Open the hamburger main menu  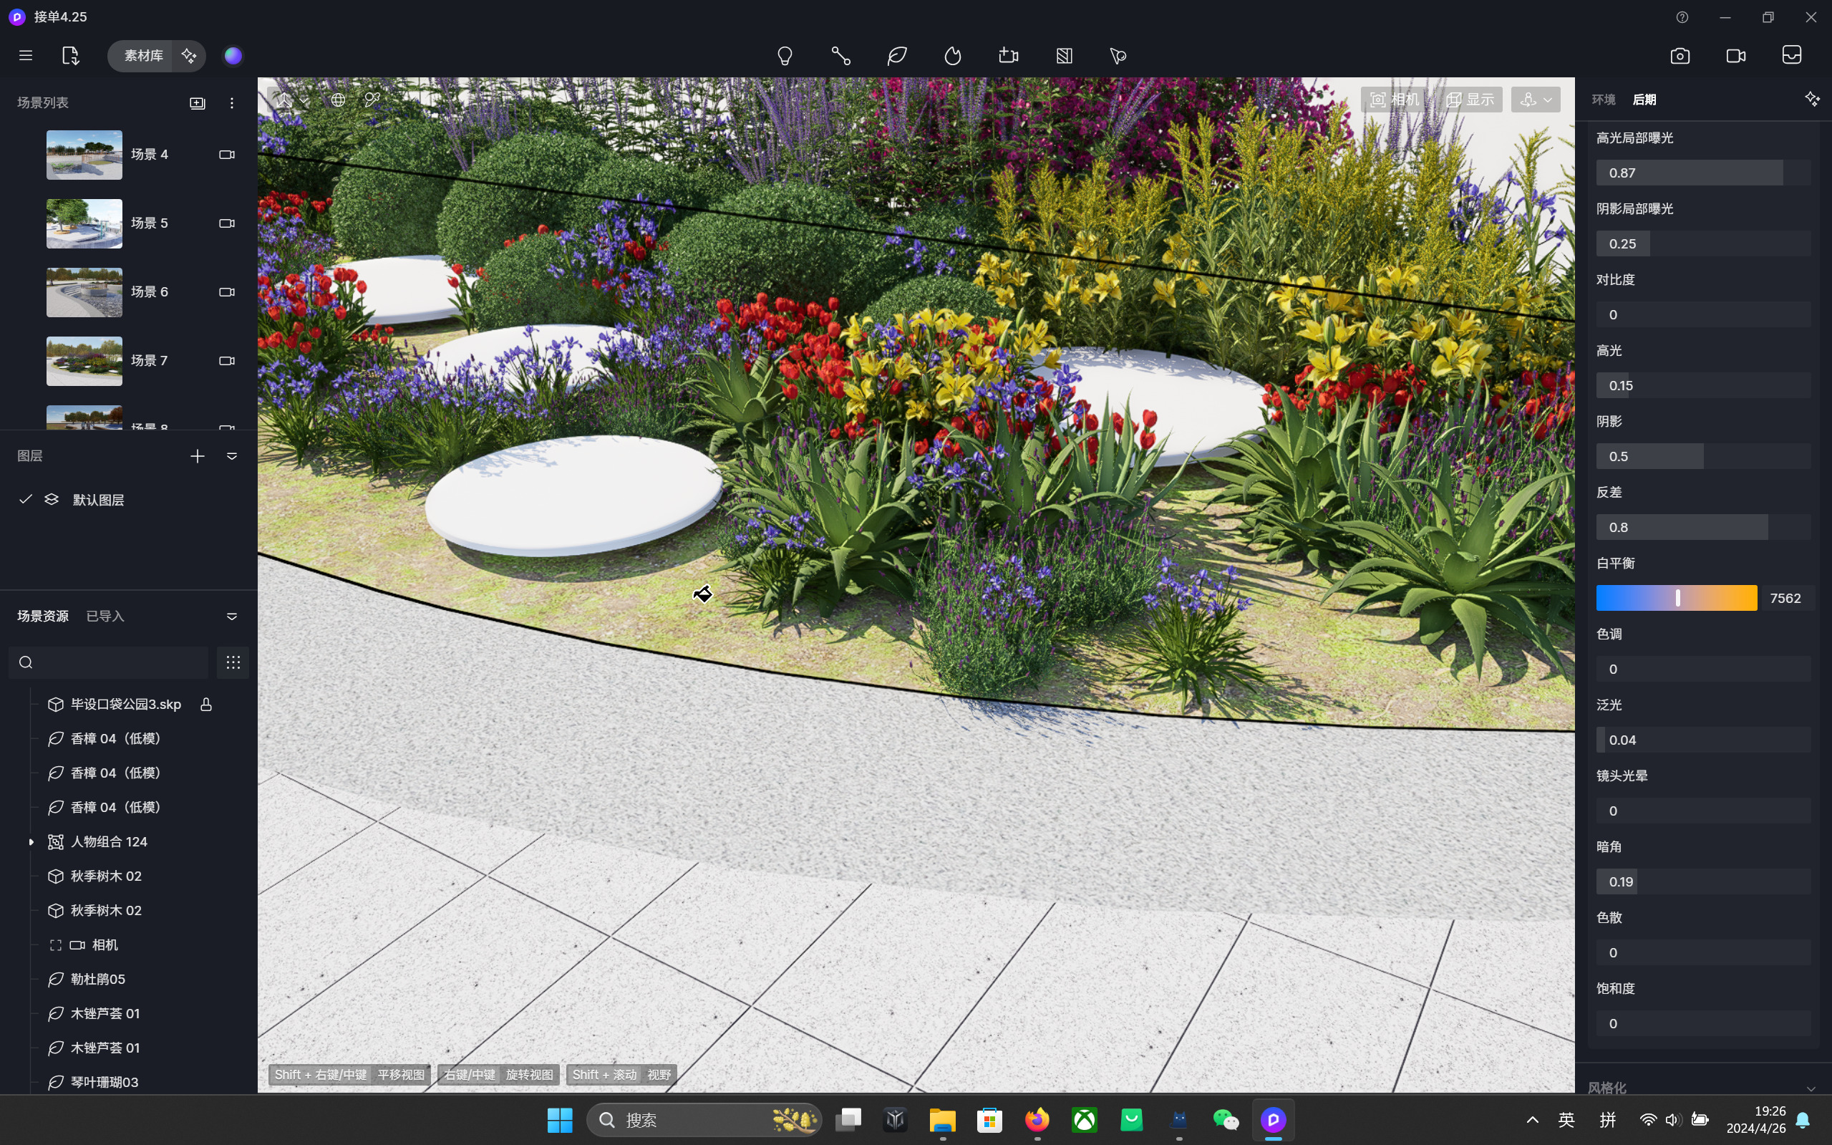[26, 56]
